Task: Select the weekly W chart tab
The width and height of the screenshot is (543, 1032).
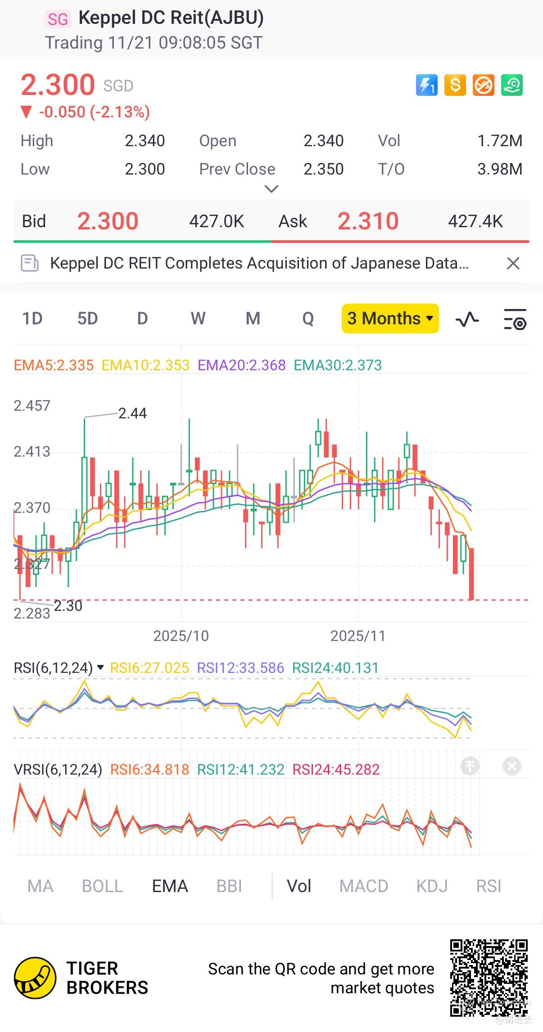Action: (198, 319)
